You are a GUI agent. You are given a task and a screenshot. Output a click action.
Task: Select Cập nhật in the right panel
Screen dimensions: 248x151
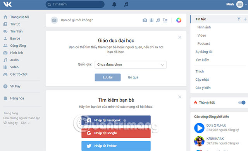(x=202, y=80)
